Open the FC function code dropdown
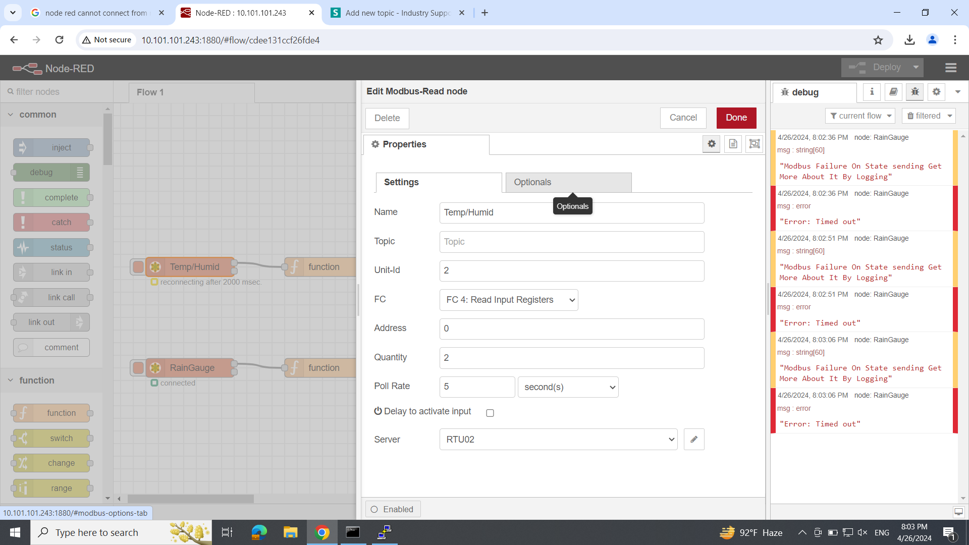Screen dimensions: 969x545 509,300
